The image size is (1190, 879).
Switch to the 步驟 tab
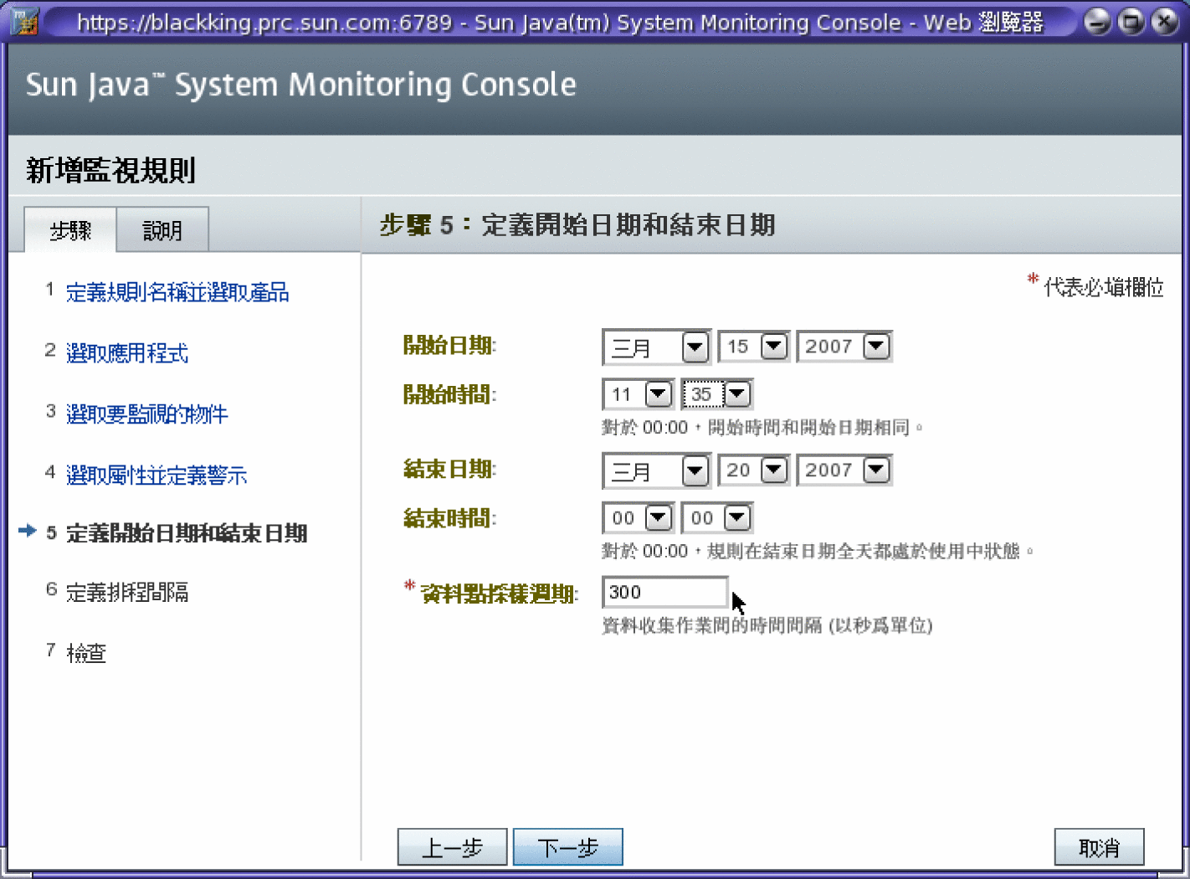(70, 230)
